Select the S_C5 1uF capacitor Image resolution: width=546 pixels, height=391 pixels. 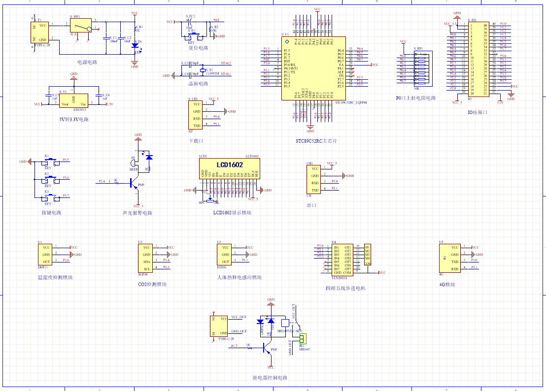coord(48,95)
